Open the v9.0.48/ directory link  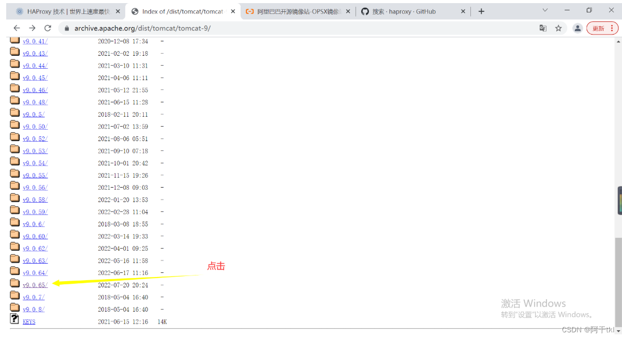[35, 102]
